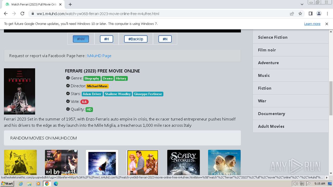
Task: Click the HD quality badge
Action: point(89,110)
